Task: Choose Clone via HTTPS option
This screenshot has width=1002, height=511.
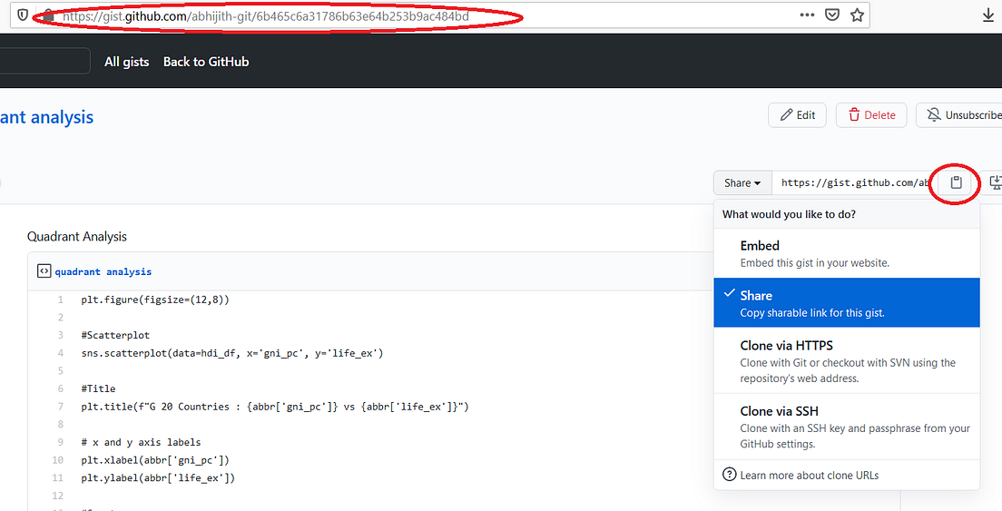Action: coord(846,360)
